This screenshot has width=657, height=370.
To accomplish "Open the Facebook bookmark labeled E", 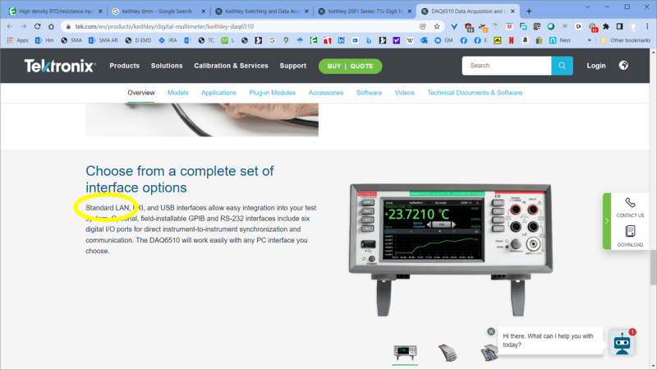I will [x=480, y=40].
